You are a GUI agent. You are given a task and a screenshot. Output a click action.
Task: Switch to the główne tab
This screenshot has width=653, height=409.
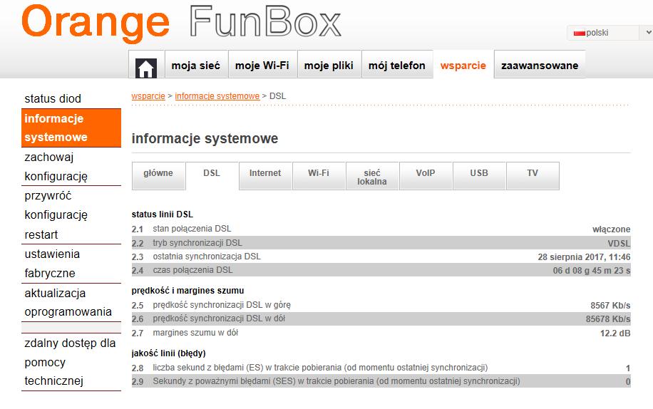coord(158,174)
